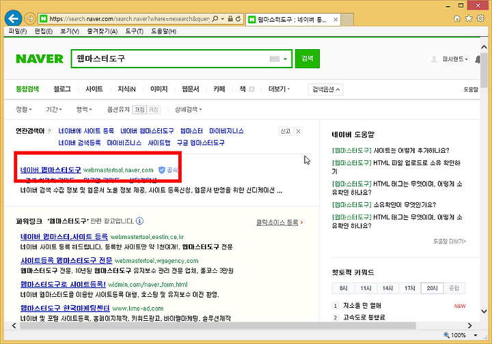The height and width of the screenshot is (344, 492).
Task: Open ad link 사이트등록 웹마스터도구 전문
Action: pos(66,260)
